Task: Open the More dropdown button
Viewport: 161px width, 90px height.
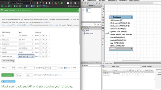Action: 29,75
